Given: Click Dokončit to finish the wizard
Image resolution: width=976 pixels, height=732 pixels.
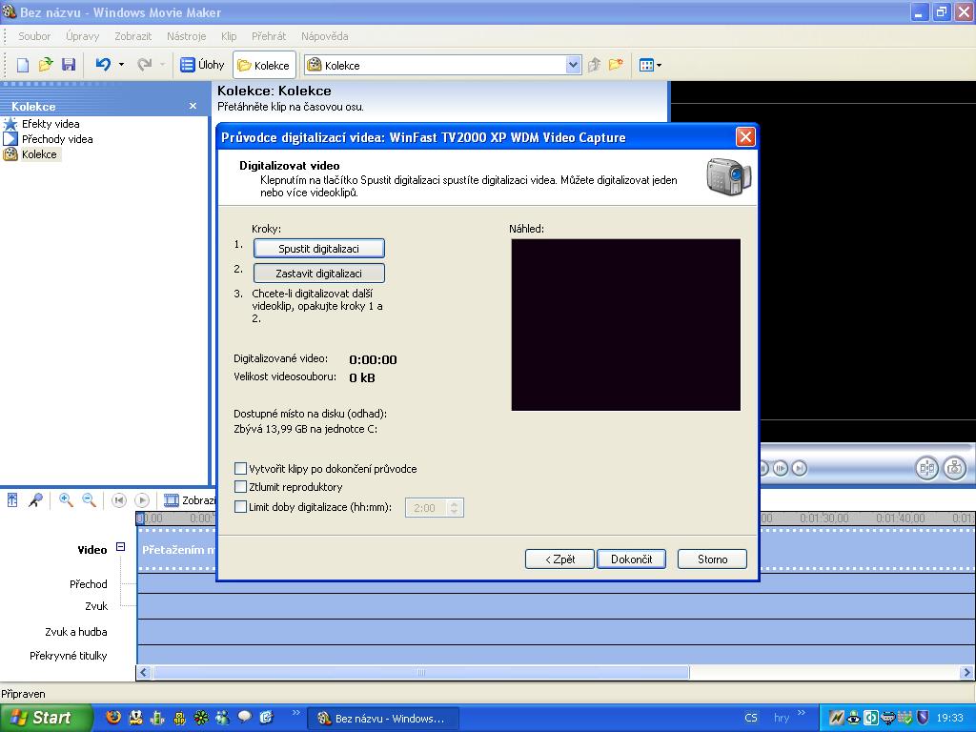Looking at the screenshot, I should [x=631, y=559].
